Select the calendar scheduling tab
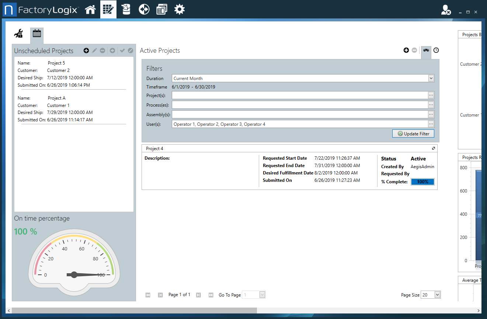This screenshot has width=487, height=319. tap(36, 34)
